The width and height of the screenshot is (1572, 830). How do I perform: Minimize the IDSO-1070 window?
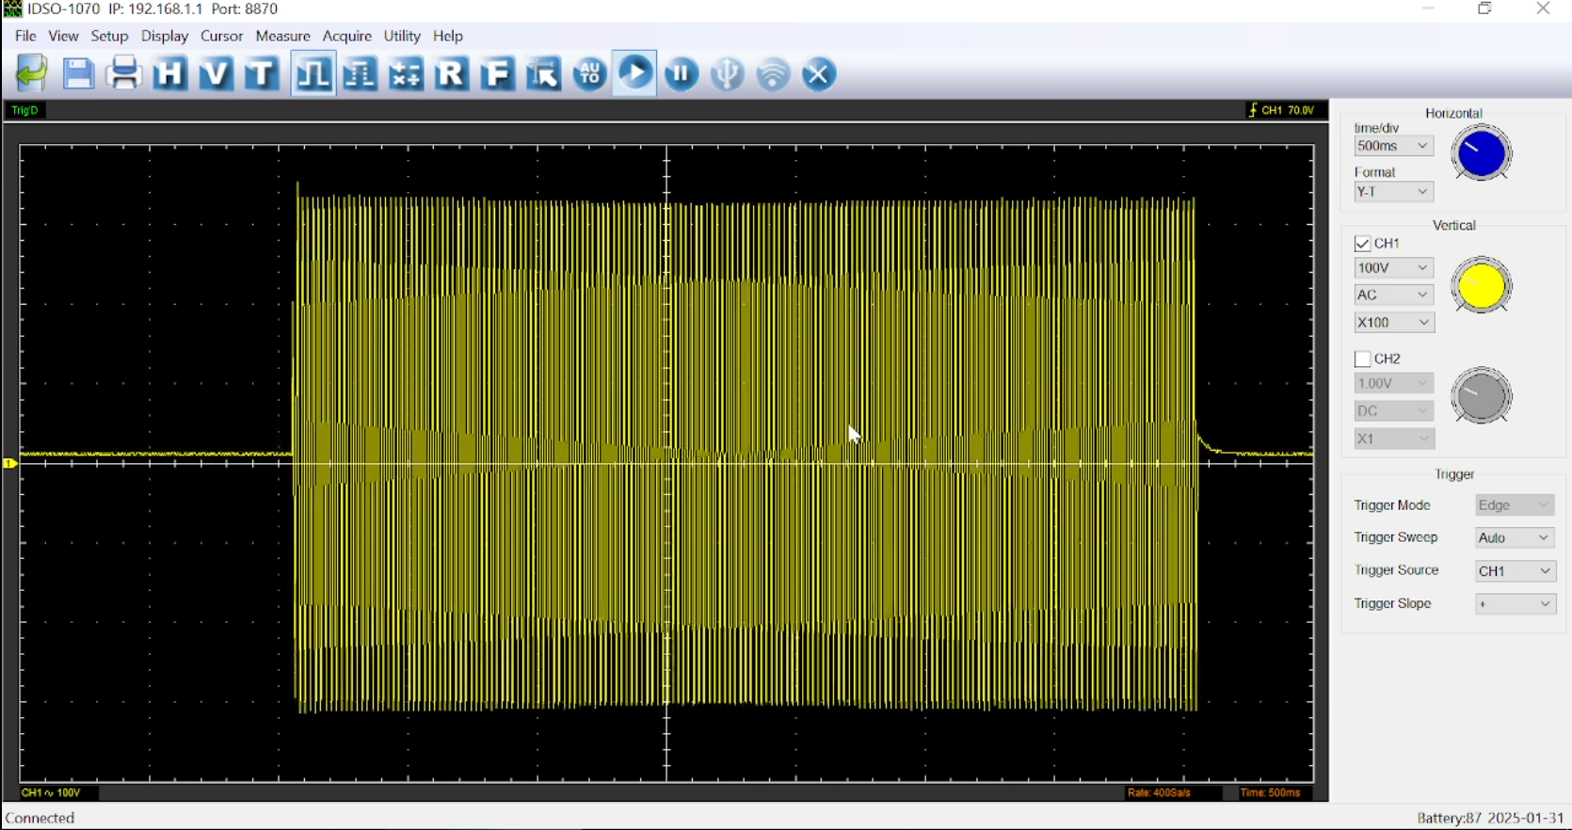pos(1429,9)
